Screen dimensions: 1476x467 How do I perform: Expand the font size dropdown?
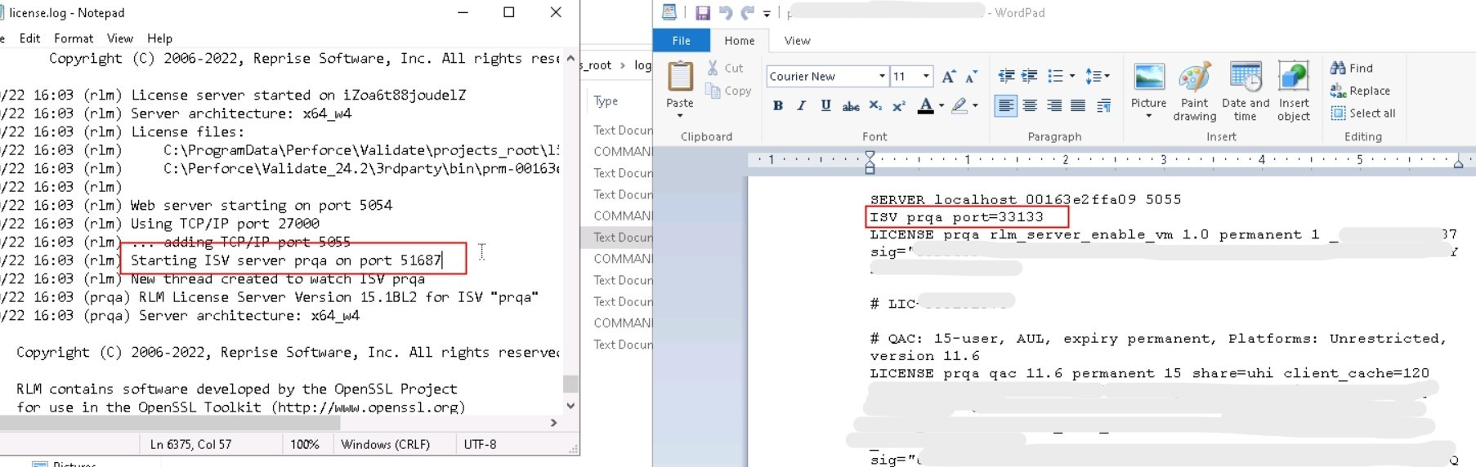click(926, 77)
